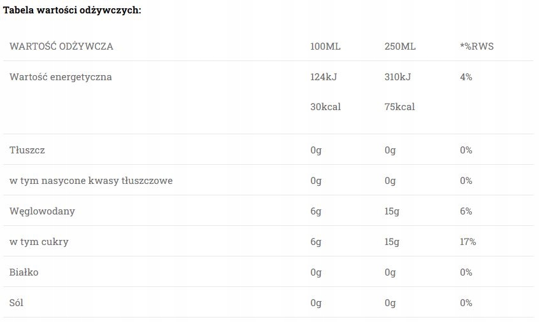The width and height of the screenshot is (540, 322).
Task: Select the 4% energy RWS value
Action: pos(465,77)
